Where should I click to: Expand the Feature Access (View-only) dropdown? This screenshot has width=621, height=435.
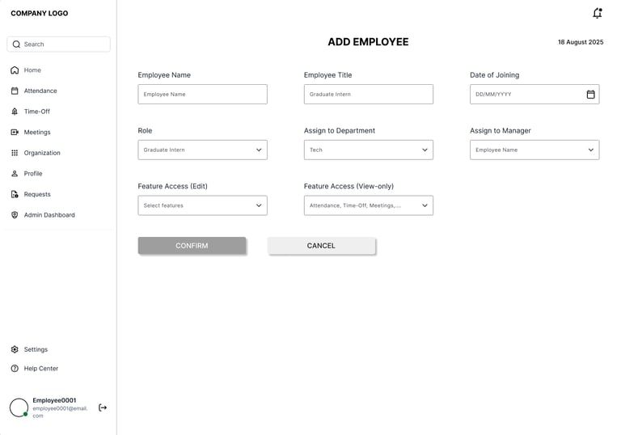(368, 205)
